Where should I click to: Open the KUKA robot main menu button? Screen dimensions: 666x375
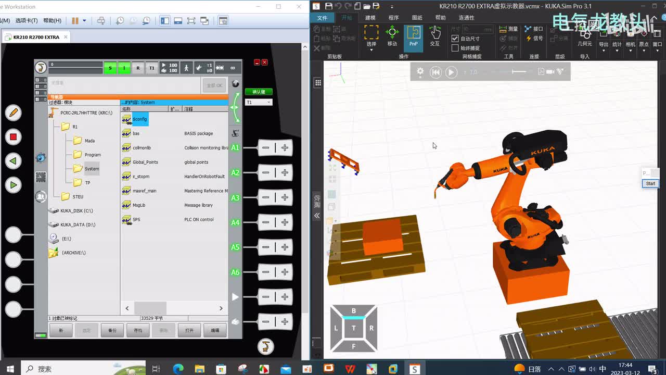(x=41, y=67)
